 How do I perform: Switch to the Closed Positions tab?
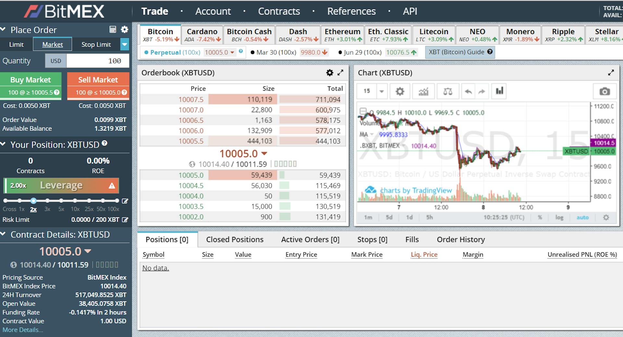(234, 239)
